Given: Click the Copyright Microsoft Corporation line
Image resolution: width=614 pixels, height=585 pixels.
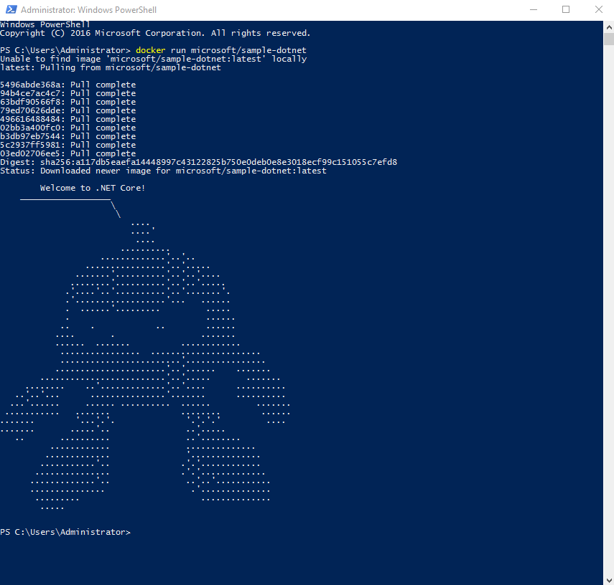Looking at the screenshot, I should (155, 33).
